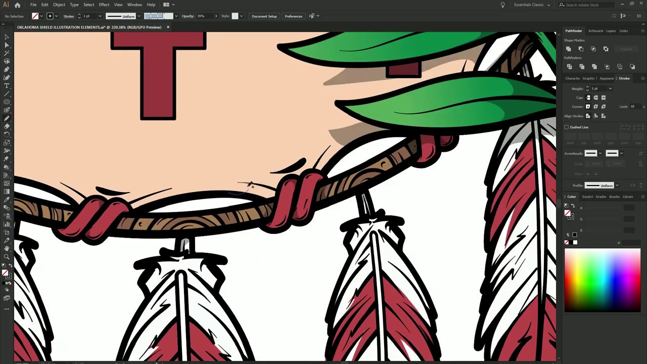Viewport: 647px width, 364px height.
Task: Select the Selection tool arrow
Action: (x=7, y=37)
